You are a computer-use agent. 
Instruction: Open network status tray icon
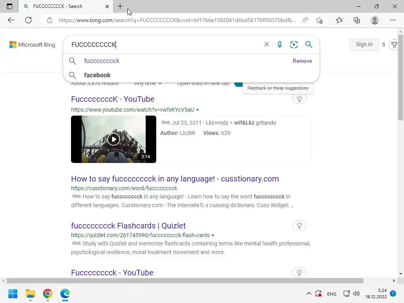pyautogui.click(x=346, y=294)
